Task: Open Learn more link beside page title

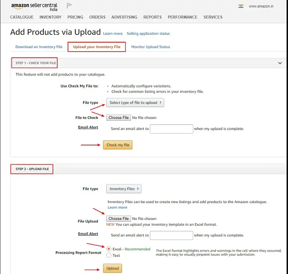Action: click(113, 33)
